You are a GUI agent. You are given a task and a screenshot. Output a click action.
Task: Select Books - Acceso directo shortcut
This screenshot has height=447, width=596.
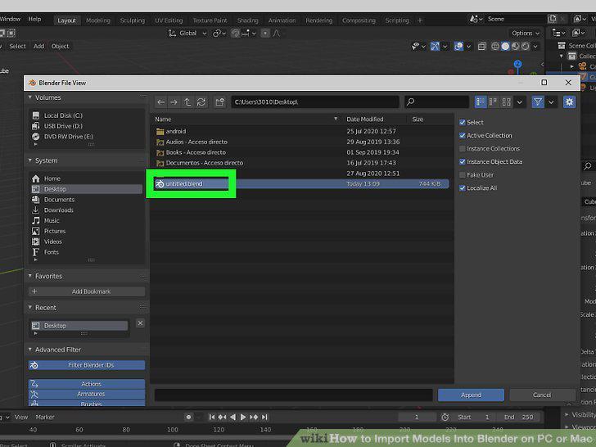coord(301,152)
